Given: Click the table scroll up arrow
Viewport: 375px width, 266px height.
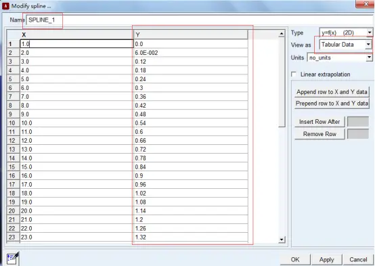Looking at the screenshot, I should coord(282,33).
